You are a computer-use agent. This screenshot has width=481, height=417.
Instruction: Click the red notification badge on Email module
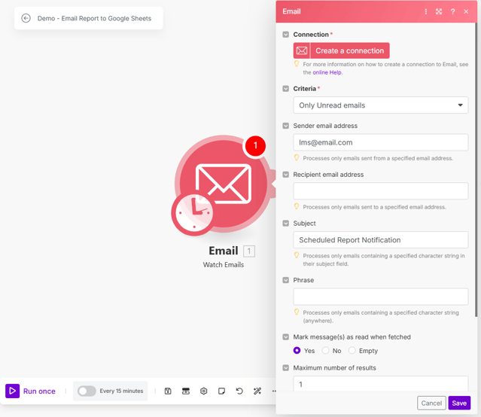click(255, 146)
